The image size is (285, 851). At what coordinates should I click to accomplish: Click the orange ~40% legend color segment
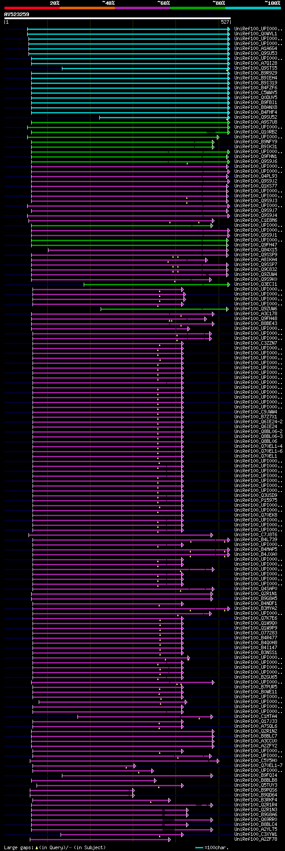87,8
